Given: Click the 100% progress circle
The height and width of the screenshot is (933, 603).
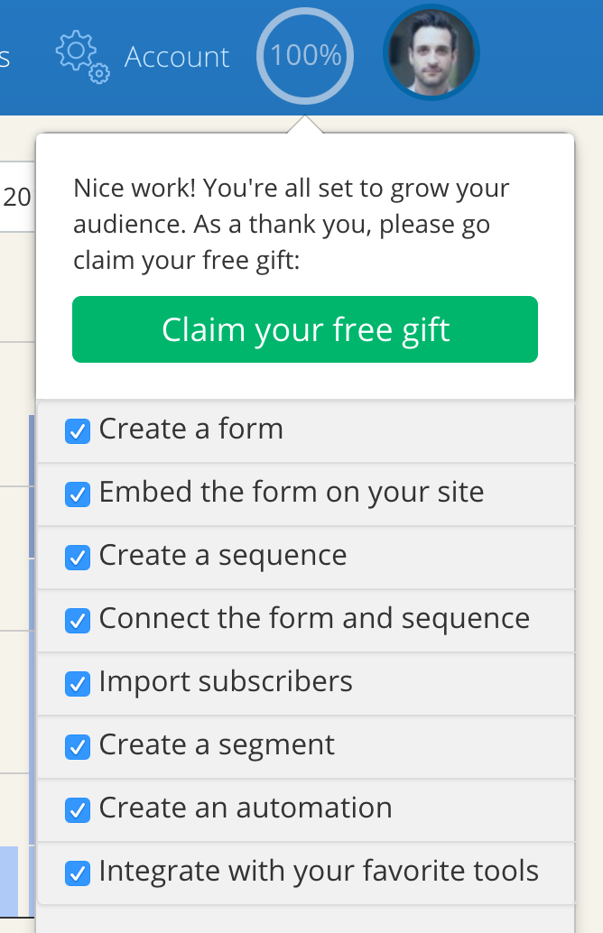Looking at the screenshot, I should 305,56.
